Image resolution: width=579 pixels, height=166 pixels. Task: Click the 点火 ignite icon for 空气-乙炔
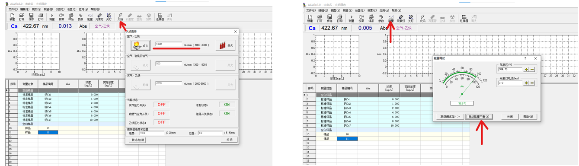tap(141, 45)
